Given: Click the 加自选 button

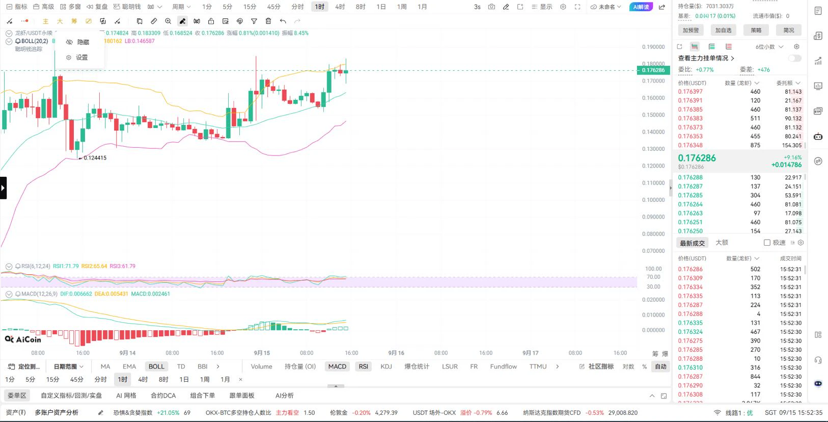Looking at the screenshot, I should [x=723, y=30].
